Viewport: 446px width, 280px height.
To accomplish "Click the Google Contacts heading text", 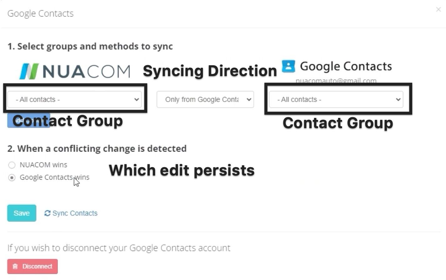I will 346,66.
